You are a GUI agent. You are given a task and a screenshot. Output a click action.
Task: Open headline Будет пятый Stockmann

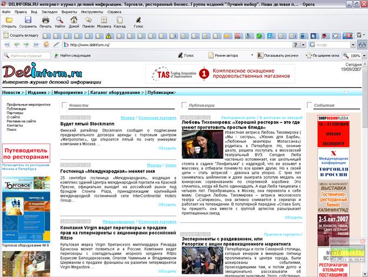tap(87, 124)
